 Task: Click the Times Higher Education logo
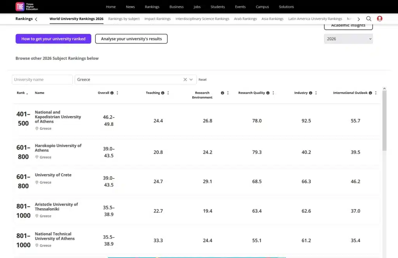27,7
